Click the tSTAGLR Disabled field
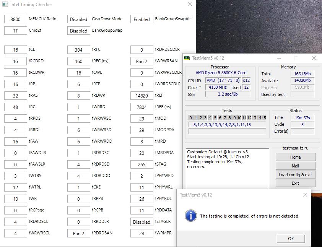The image size is (322, 247). tap(142, 222)
